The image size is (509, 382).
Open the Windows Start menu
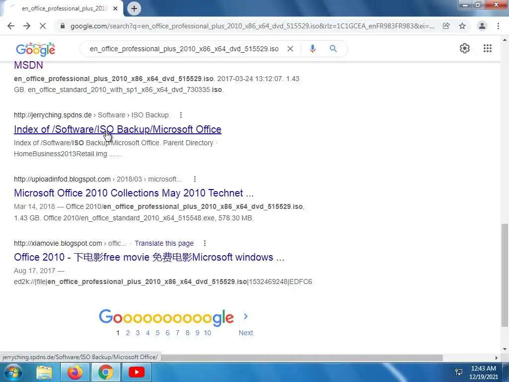pyautogui.click(x=13, y=372)
